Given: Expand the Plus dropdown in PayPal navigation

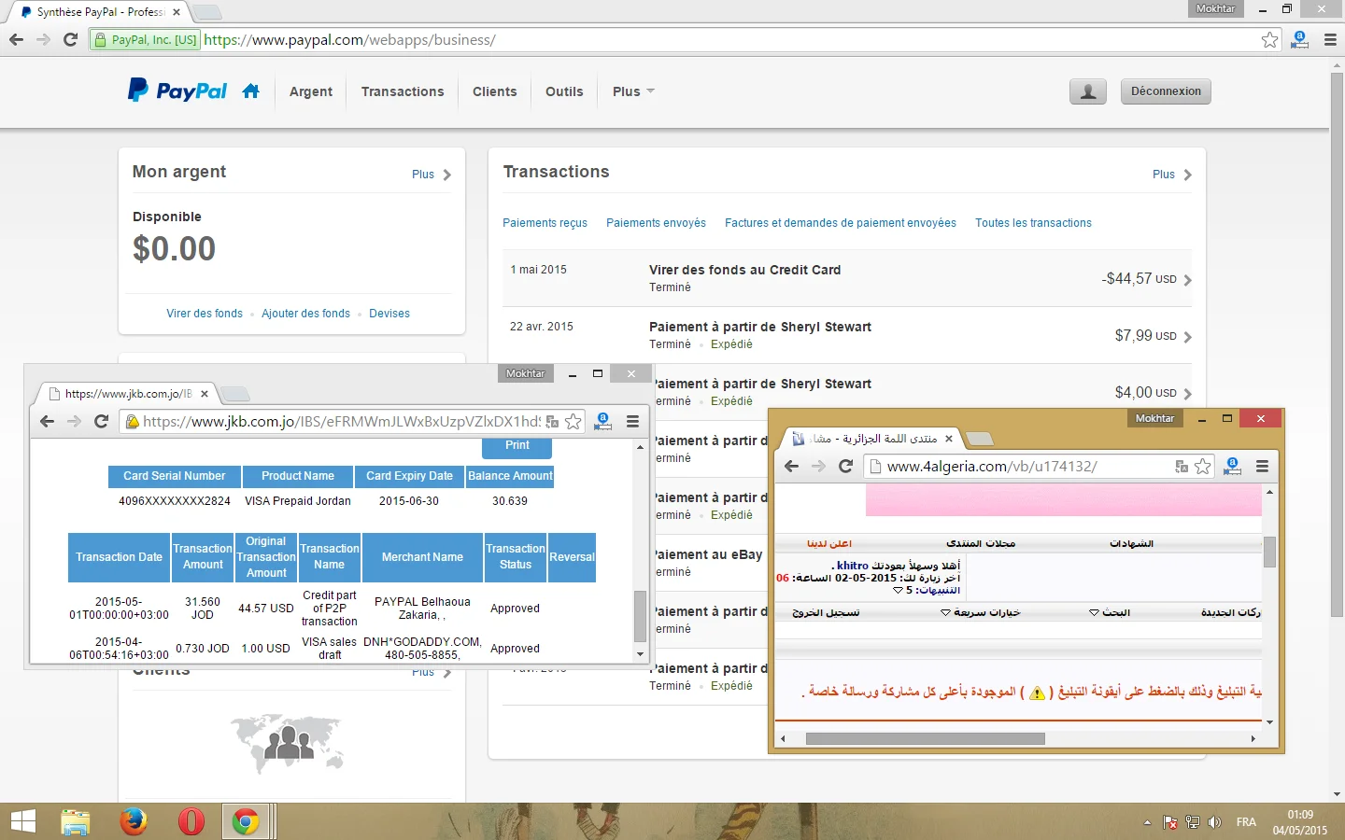Looking at the screenshot, I should click(x=633, y=91).
